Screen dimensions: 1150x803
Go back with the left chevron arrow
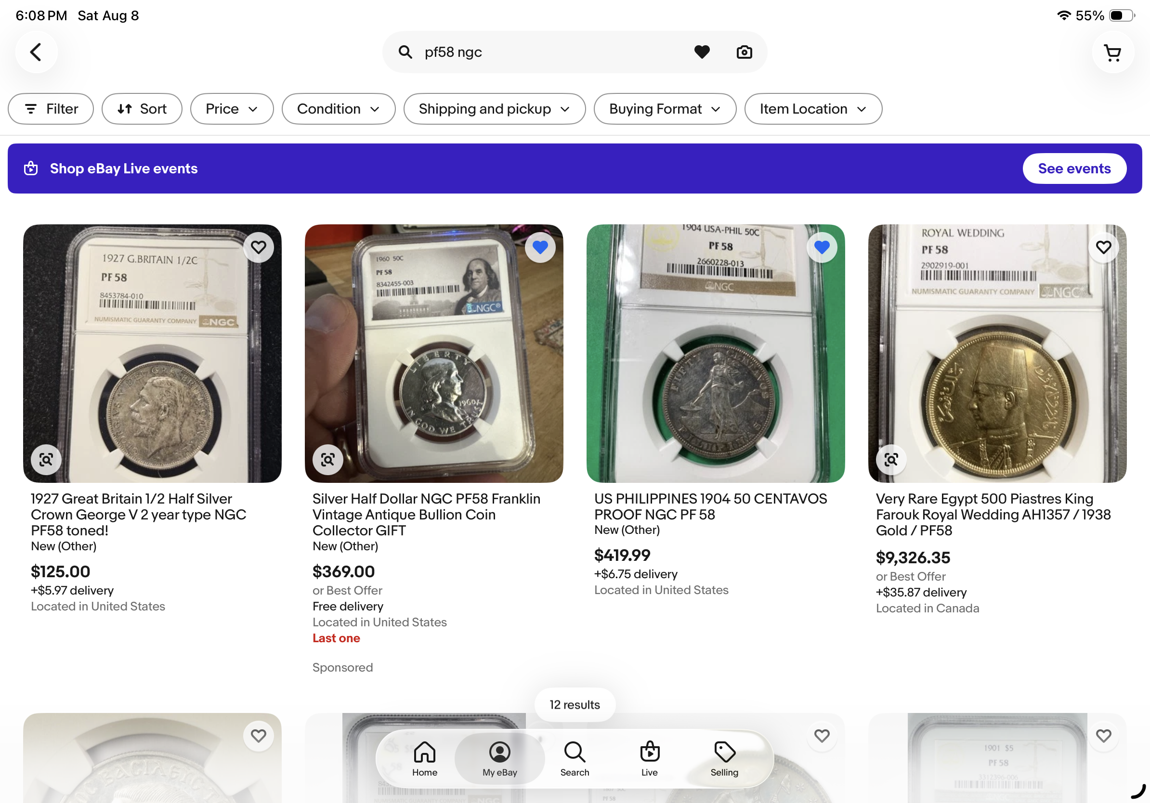[x=36, y=52]
